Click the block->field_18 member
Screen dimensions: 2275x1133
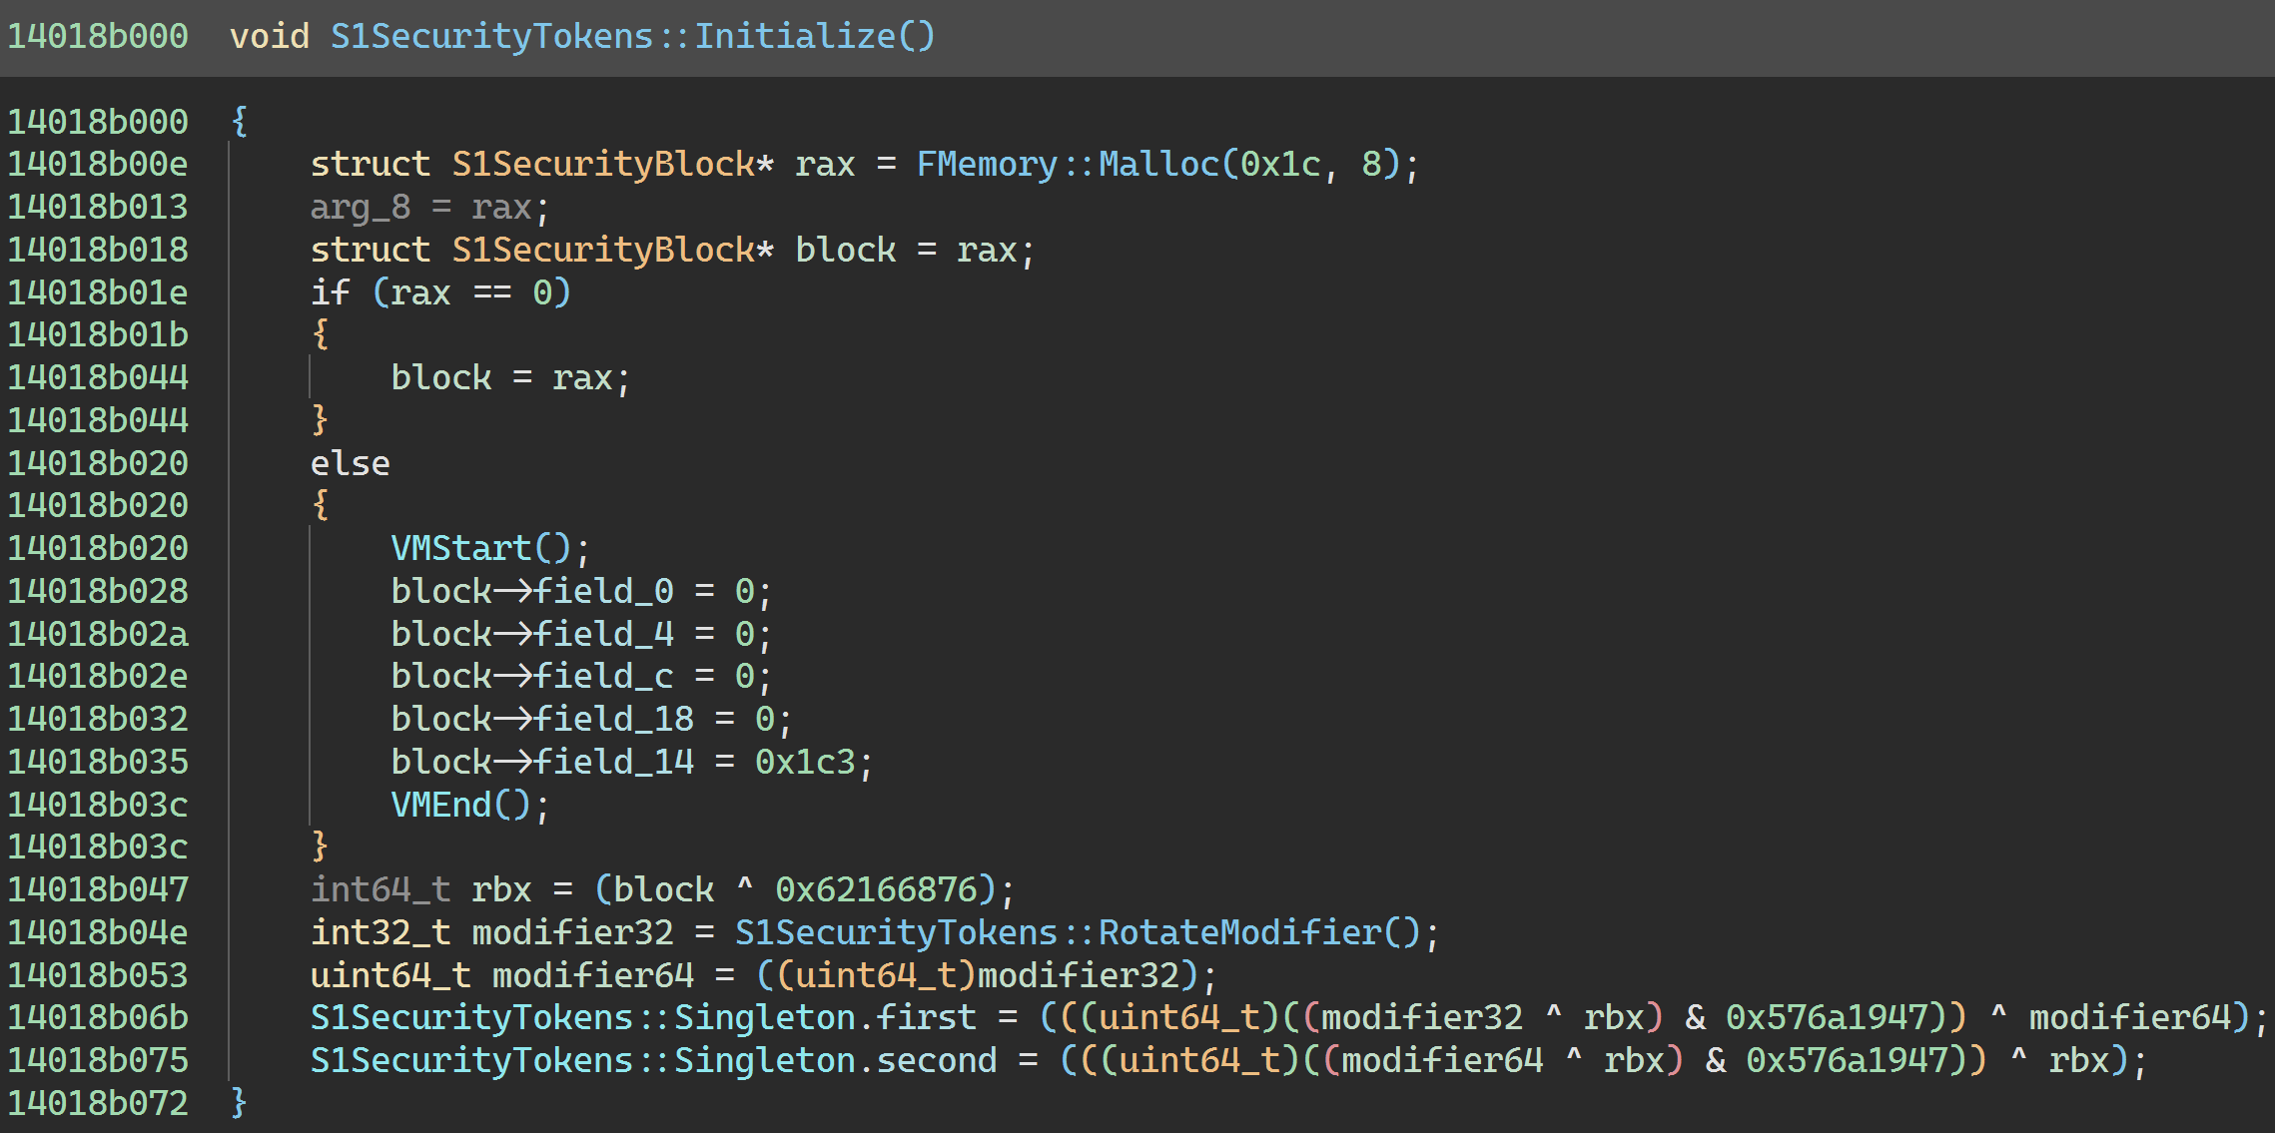pos(613,719)
